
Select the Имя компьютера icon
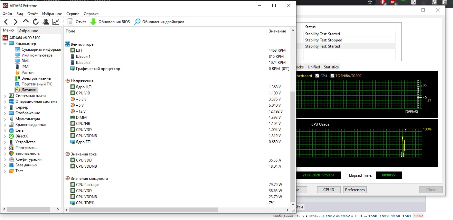(17, 55)
